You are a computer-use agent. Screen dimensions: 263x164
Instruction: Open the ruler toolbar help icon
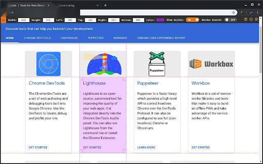(x=246, y=20)
